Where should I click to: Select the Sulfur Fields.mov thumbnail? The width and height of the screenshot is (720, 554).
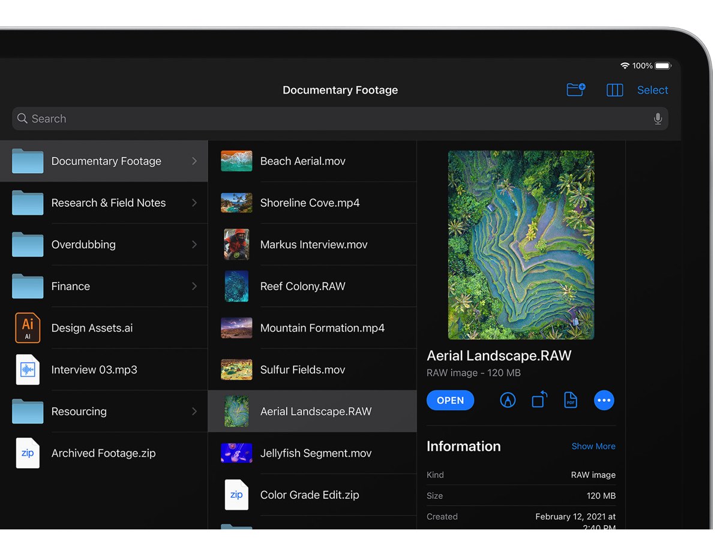pos(236,370)
